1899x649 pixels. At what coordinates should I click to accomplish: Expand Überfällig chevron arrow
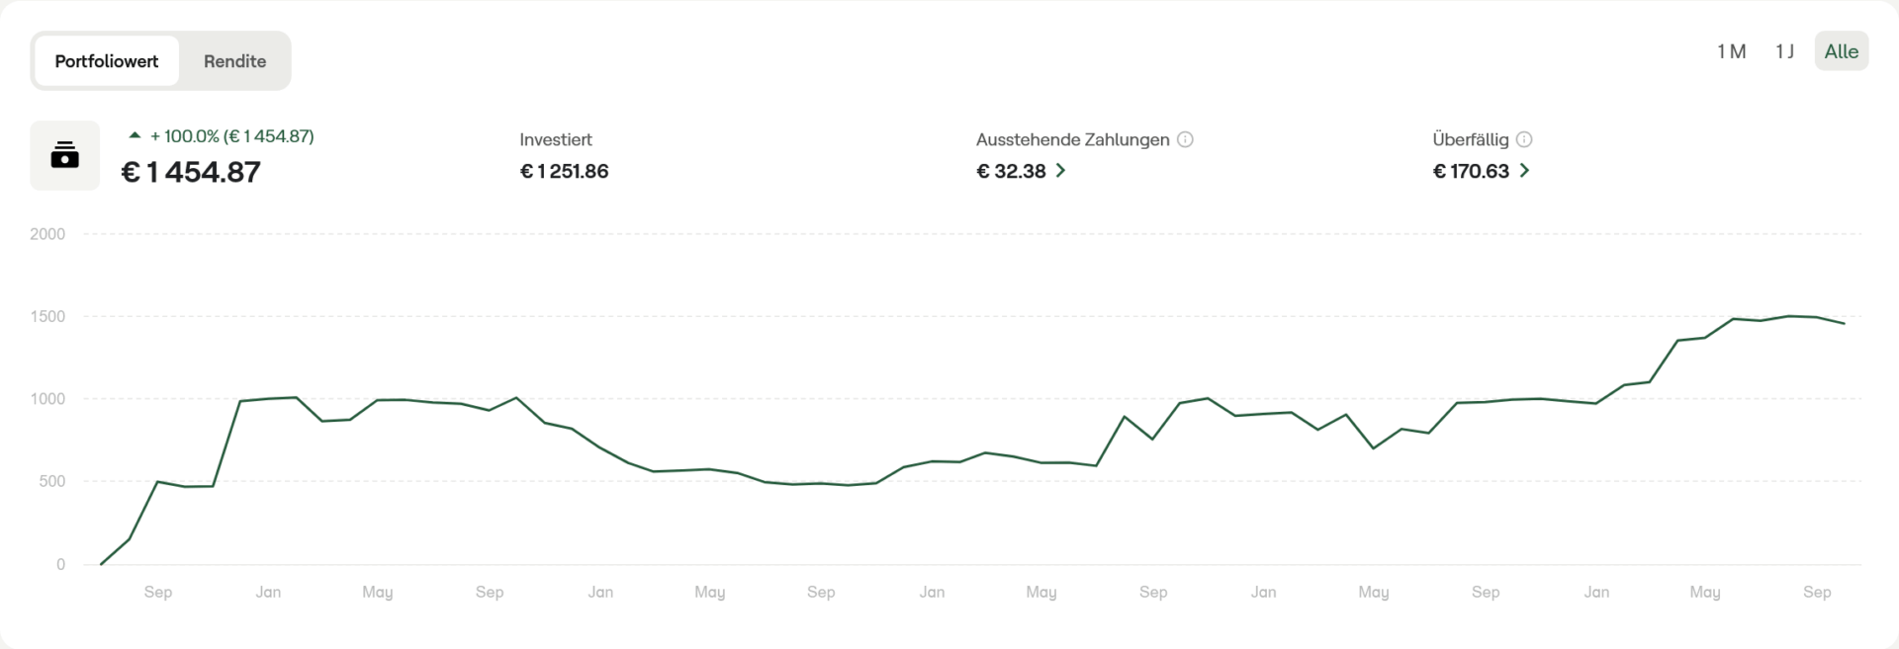click(x=1524, y=171)
